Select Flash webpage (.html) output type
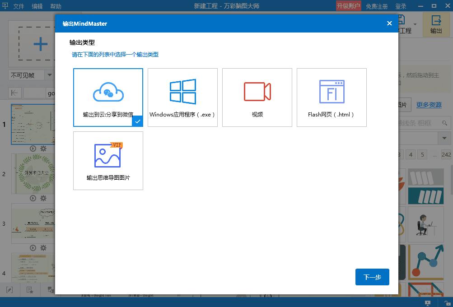Viewport: 453px width, 307px height. [332, 98]
